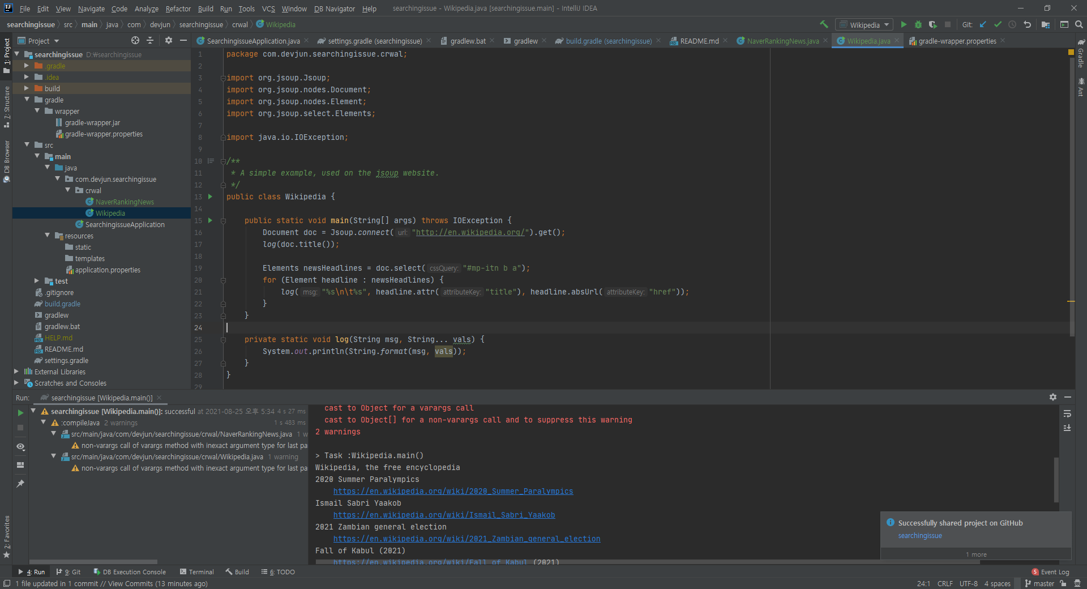Click the Git update project arrow
This screenshot has height=589, width=1087.
[983, 24]
